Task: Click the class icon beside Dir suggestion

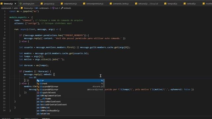Action: (x=38, y=81)
